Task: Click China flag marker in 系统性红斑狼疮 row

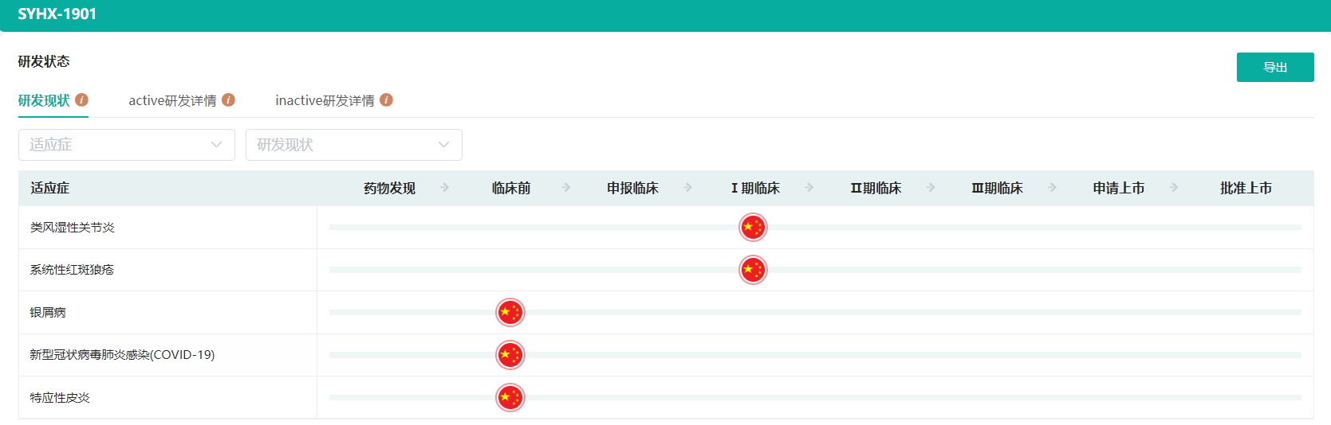Action: point(753,270)
